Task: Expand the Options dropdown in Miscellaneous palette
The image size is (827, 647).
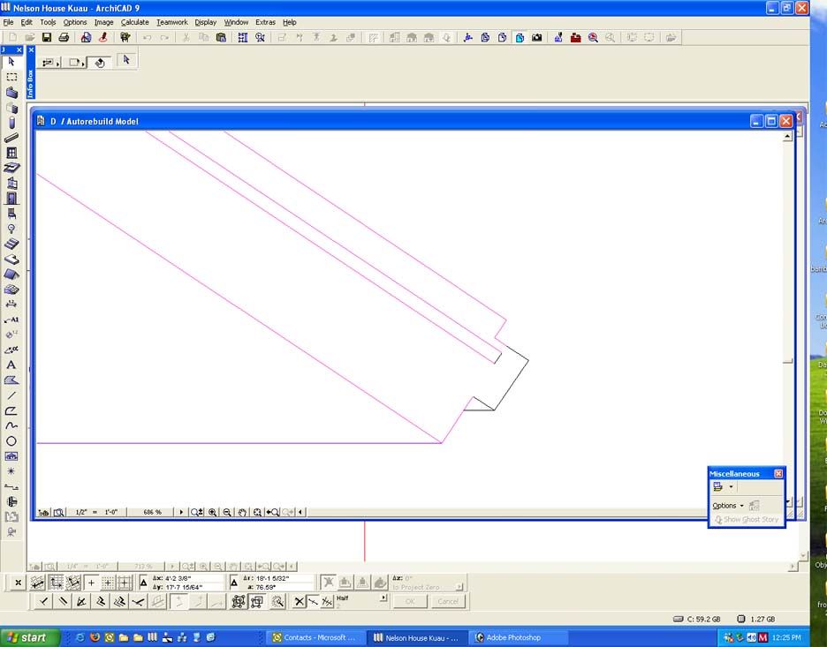Action: [728, 506]
